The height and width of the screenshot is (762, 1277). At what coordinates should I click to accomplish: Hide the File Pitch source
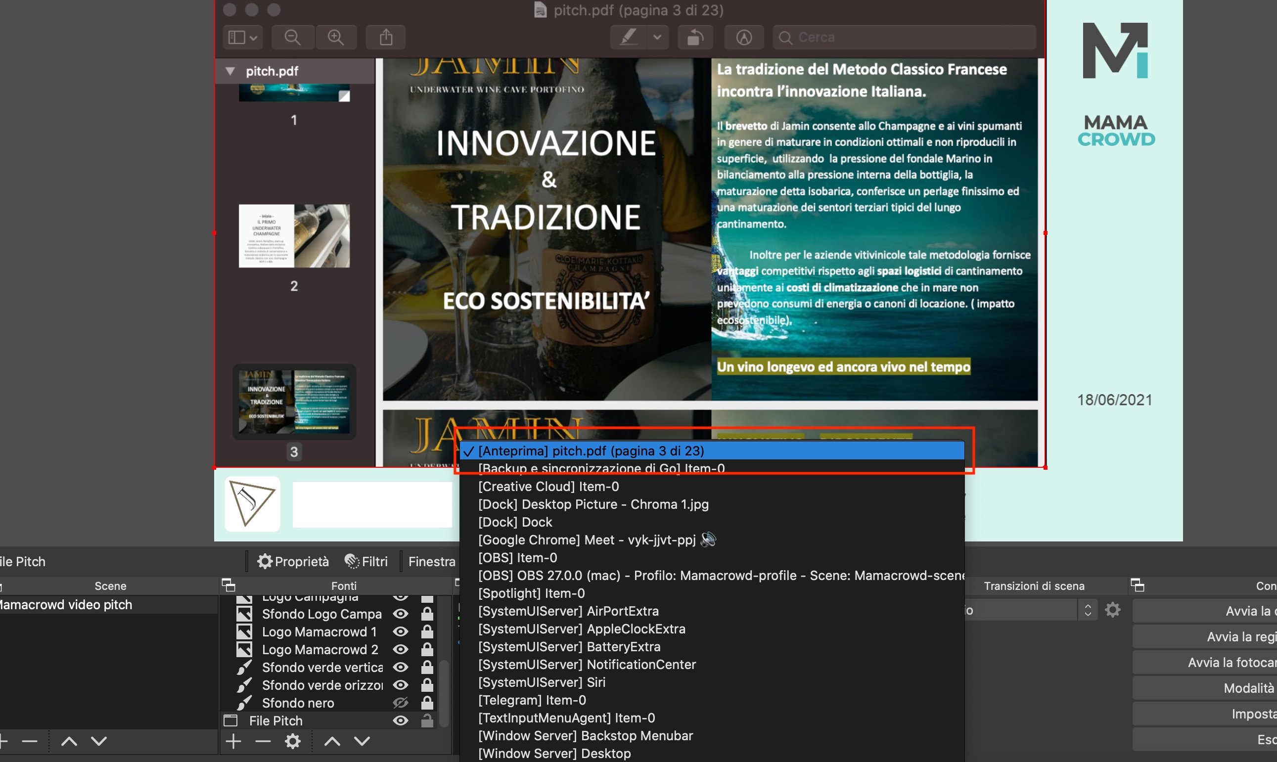401,720
